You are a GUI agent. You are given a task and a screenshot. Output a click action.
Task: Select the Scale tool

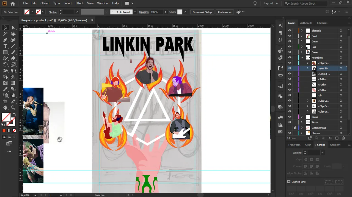[13, 65]
